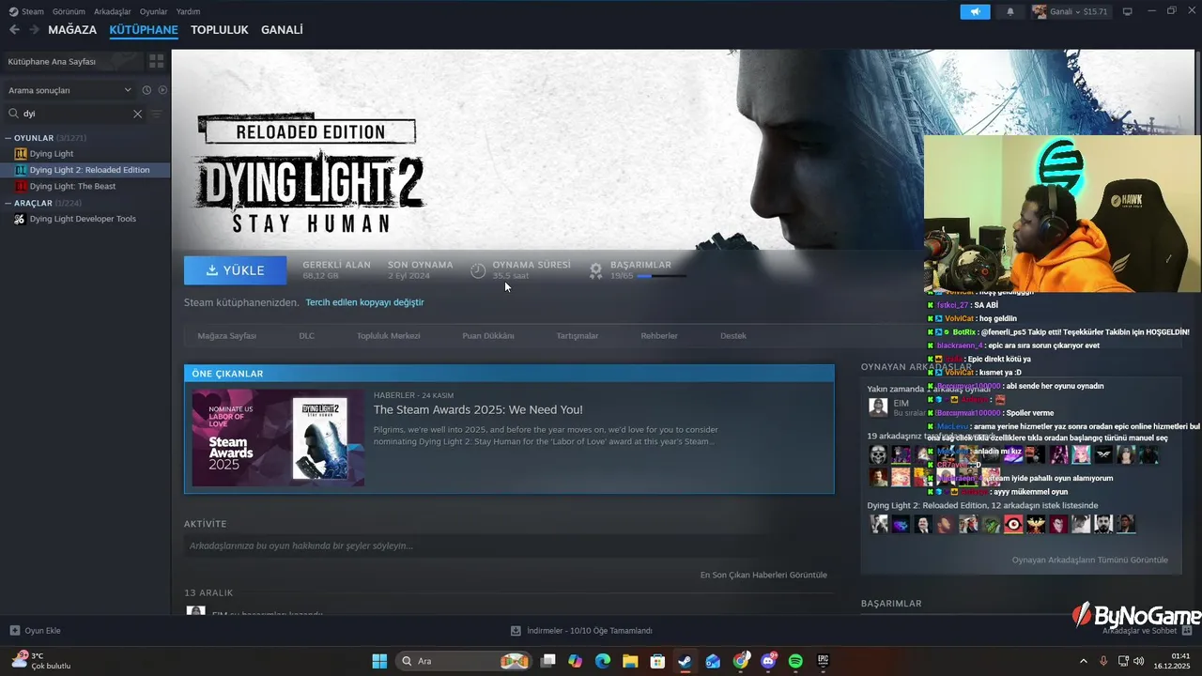Click the achievements progress bar
Image resolution: width=1202 pixels, height=676 pixels.
pyautogui.click(x=661, y=276)
